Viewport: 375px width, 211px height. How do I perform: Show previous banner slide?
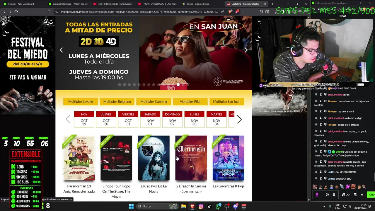click(61, 50)
